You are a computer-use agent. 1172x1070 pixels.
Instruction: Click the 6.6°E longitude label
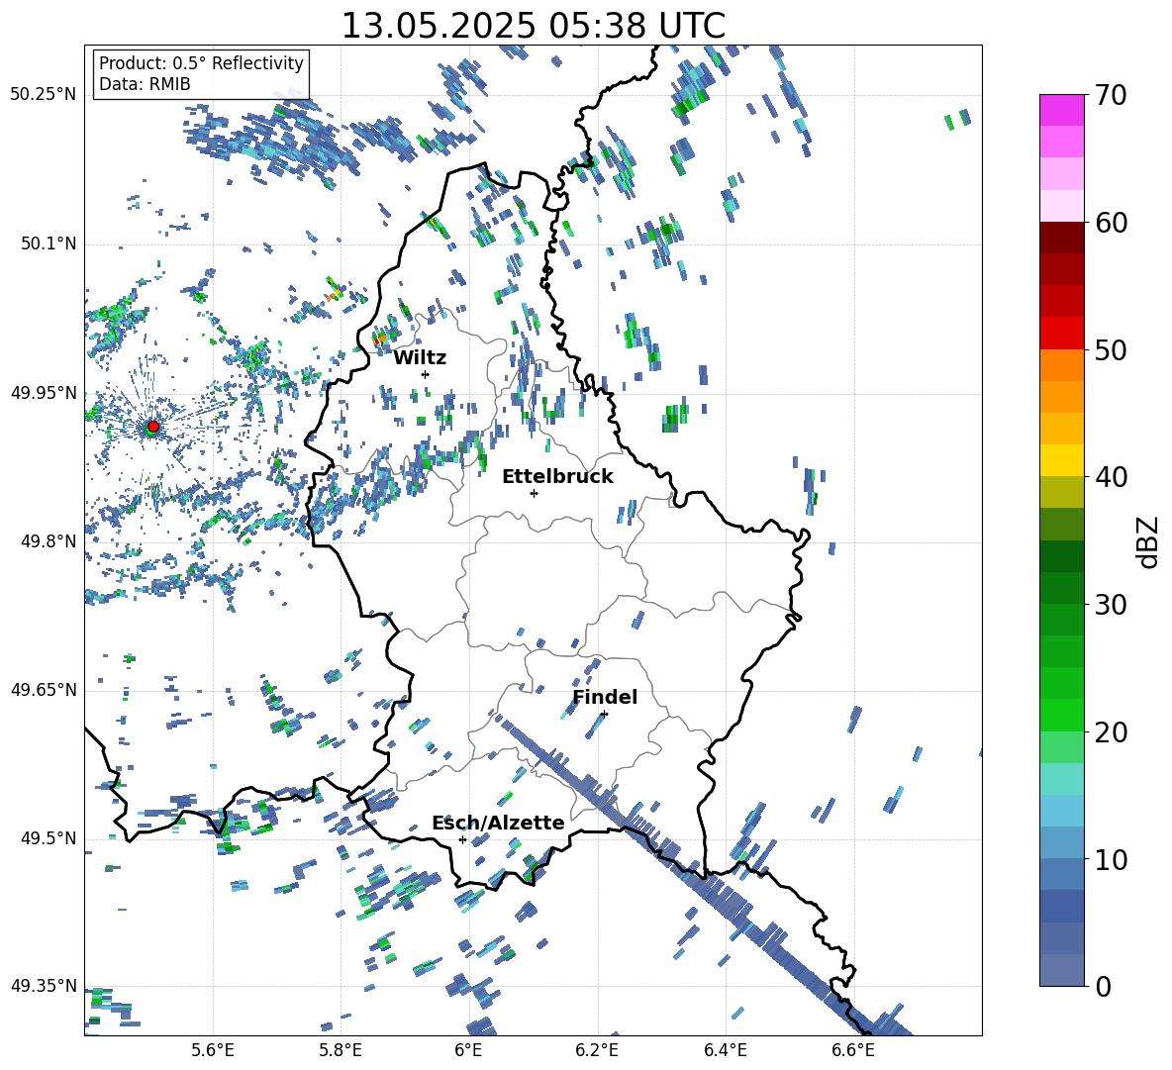tap(853, 1050)
